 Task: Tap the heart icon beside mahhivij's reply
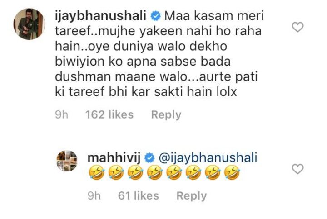click(297, 169)
